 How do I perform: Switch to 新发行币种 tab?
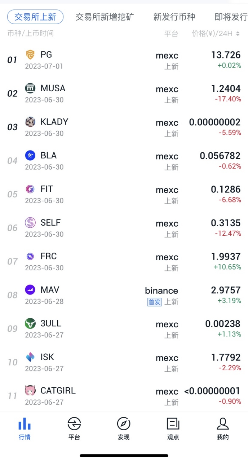pyautogui.click(x=174, y=17)
